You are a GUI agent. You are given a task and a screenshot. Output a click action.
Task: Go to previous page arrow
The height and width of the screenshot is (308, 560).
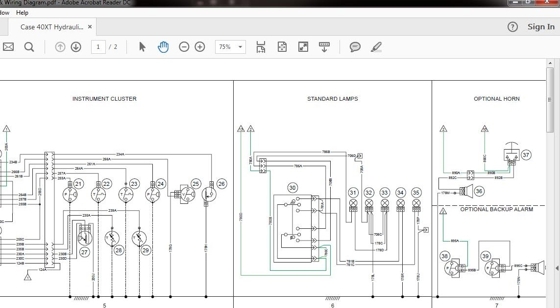60,47
